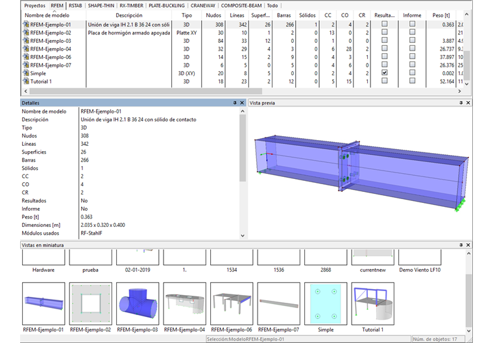Sort by Descripción column header
The width and height of the screenshot is (493, 343).
(x=129, y=15)
